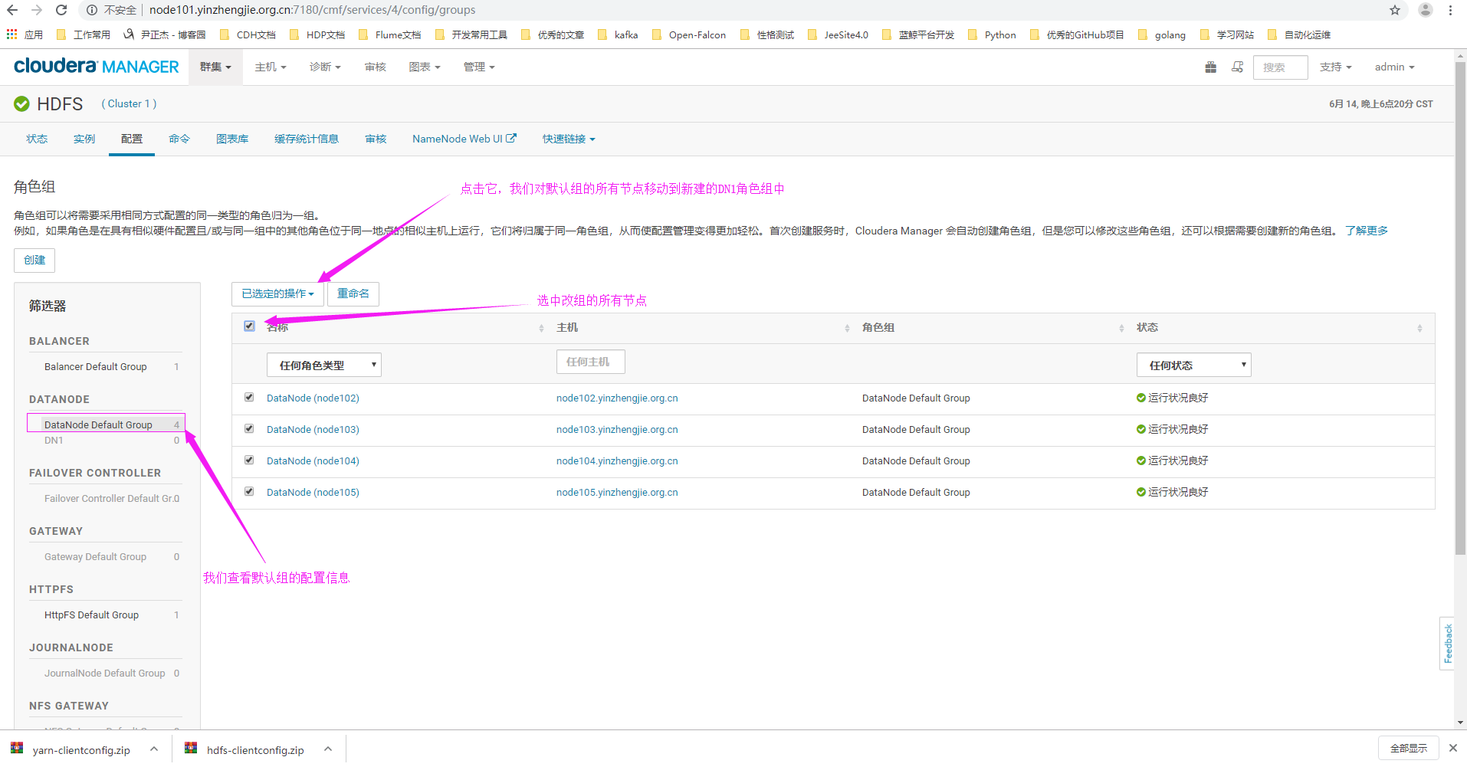This screenshot has width=1467, height=767.
Task: Open the 审核 item in top navigation
Action: pos(376,67)
